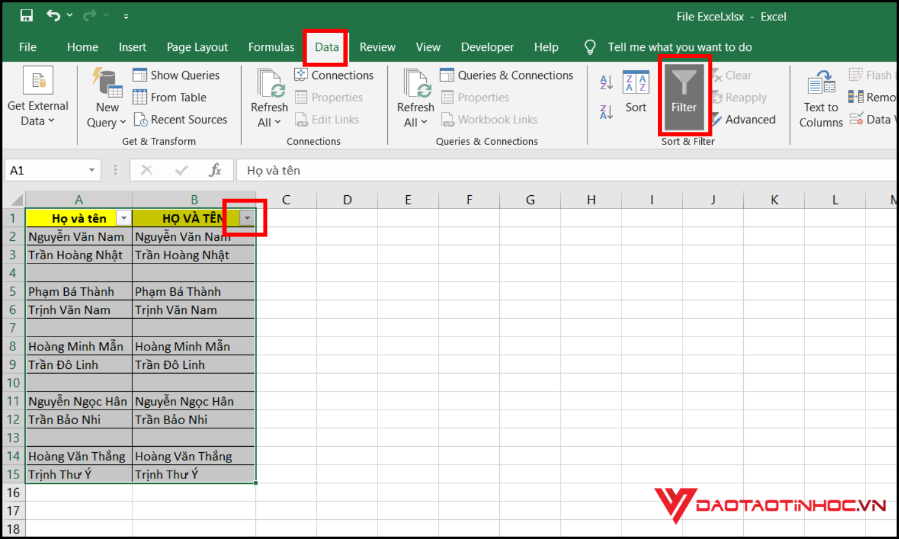Open the Sort dialog icon
The width and height of the screenshot is (899, 539).
pos(635,82)
